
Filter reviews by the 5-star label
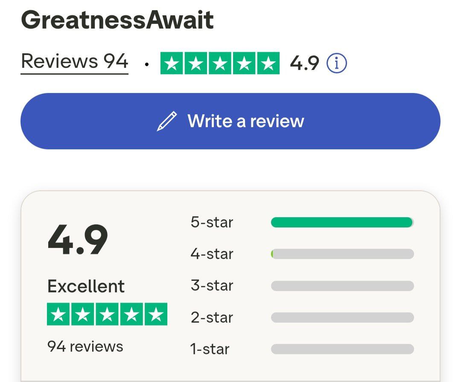click(212, 222)
